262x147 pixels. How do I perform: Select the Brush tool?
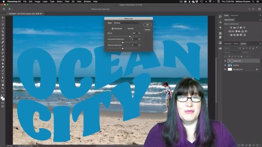click(3, 46)
